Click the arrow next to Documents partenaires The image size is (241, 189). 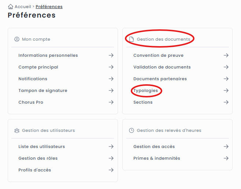click(226, 79)
